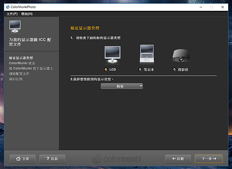
Task: Open the 文件(F) menu
Action: point(12,14)
